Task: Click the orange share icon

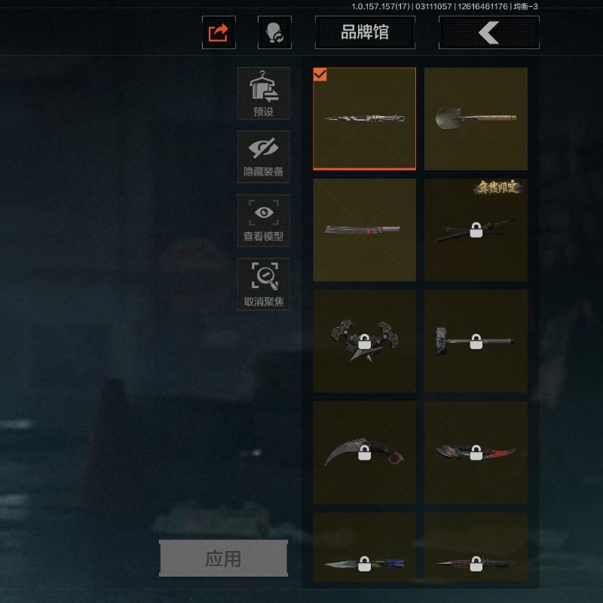Action: tap(219, 32)
